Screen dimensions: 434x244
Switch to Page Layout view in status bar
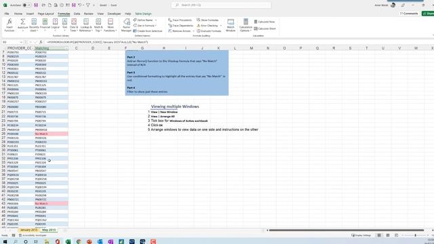click(x=388, y=235)
